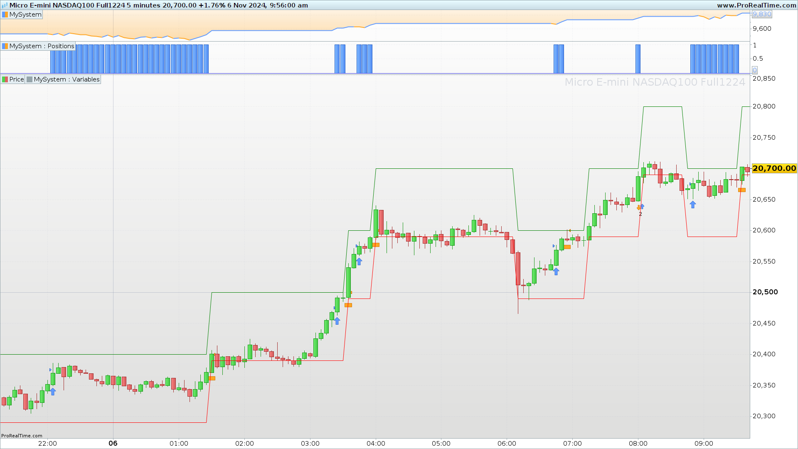Click the ProRealTime.com watermark at bottom left
This screenshot has height=449, width=798.
click(22, 436)
